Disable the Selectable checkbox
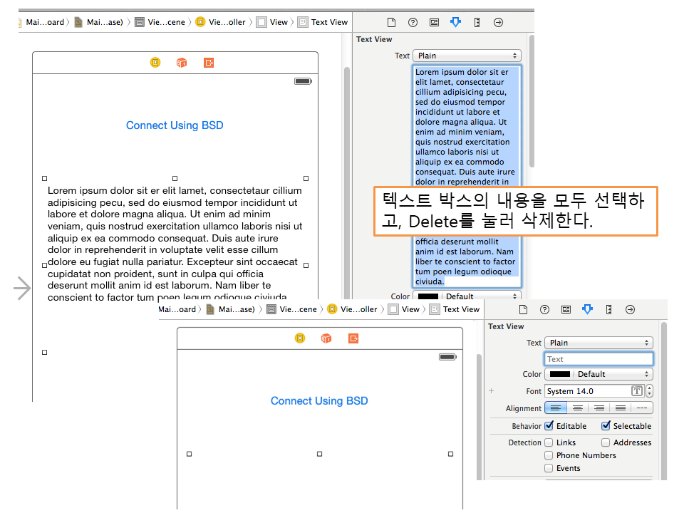 coord(606,426)
